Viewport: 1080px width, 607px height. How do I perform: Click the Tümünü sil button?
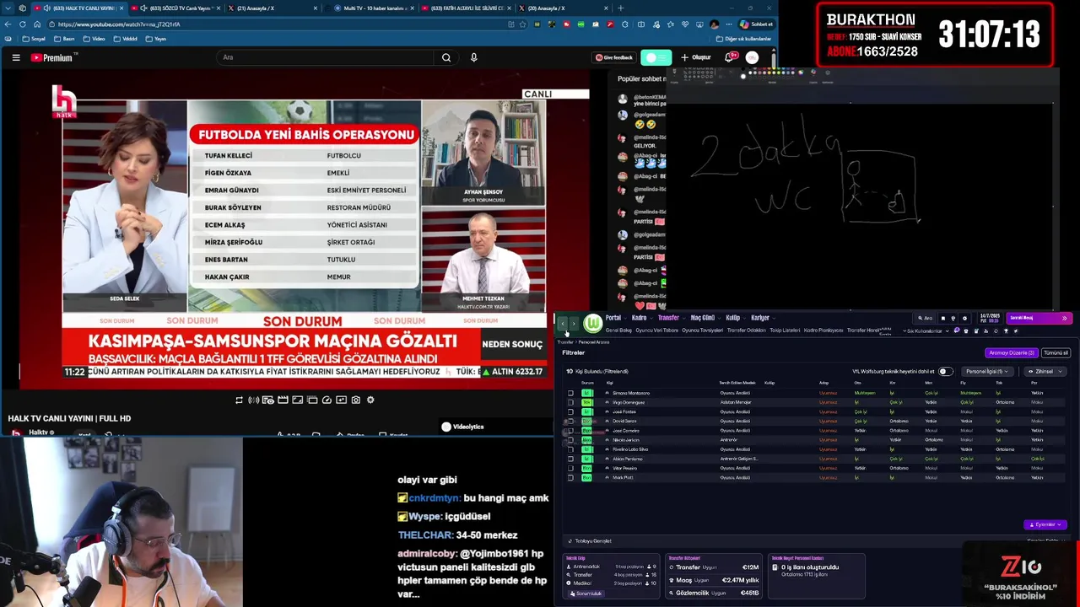[x=1056, y=352]
